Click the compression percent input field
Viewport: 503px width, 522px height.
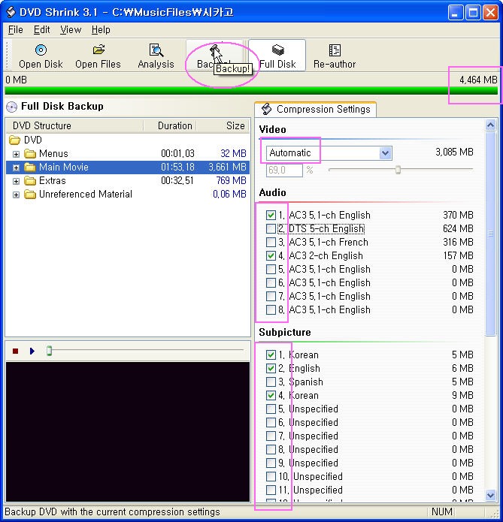[284, 170]
